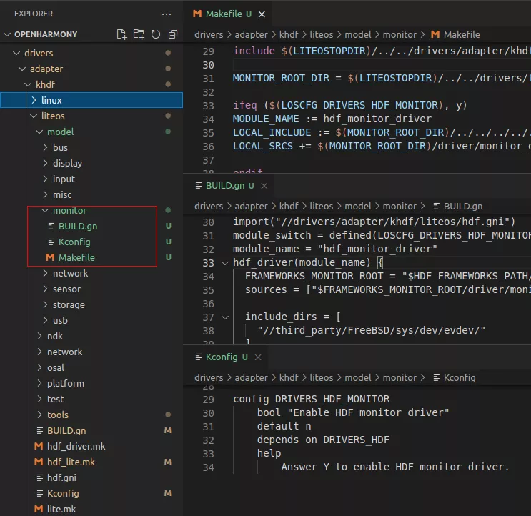Expand the osal folder
Viewport: 531px width, 516px height.
[91, 367]
